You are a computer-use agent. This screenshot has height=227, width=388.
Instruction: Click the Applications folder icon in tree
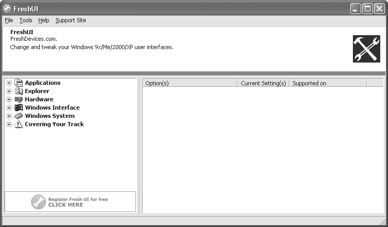[19, 83]
